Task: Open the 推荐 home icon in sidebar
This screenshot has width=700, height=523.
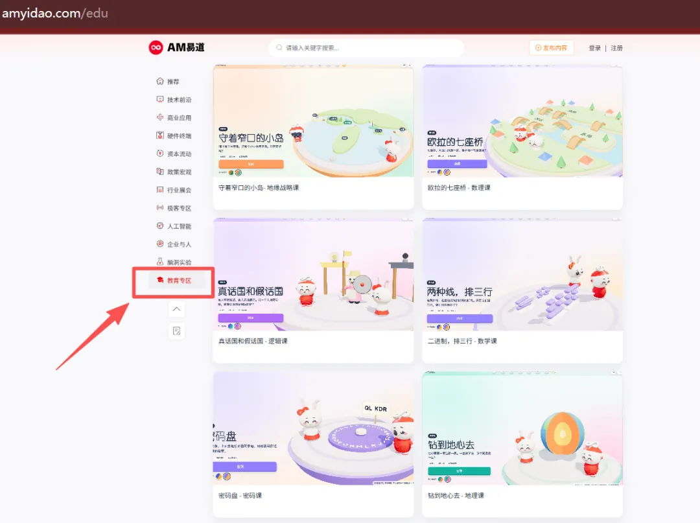Action: [x=160, y=81]
